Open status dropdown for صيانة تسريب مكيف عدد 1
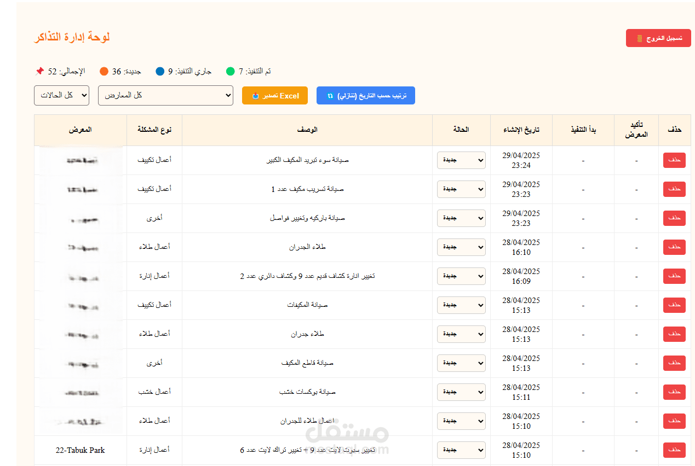The width and height of the screenshot is (695, 466). tap(461, 189)
